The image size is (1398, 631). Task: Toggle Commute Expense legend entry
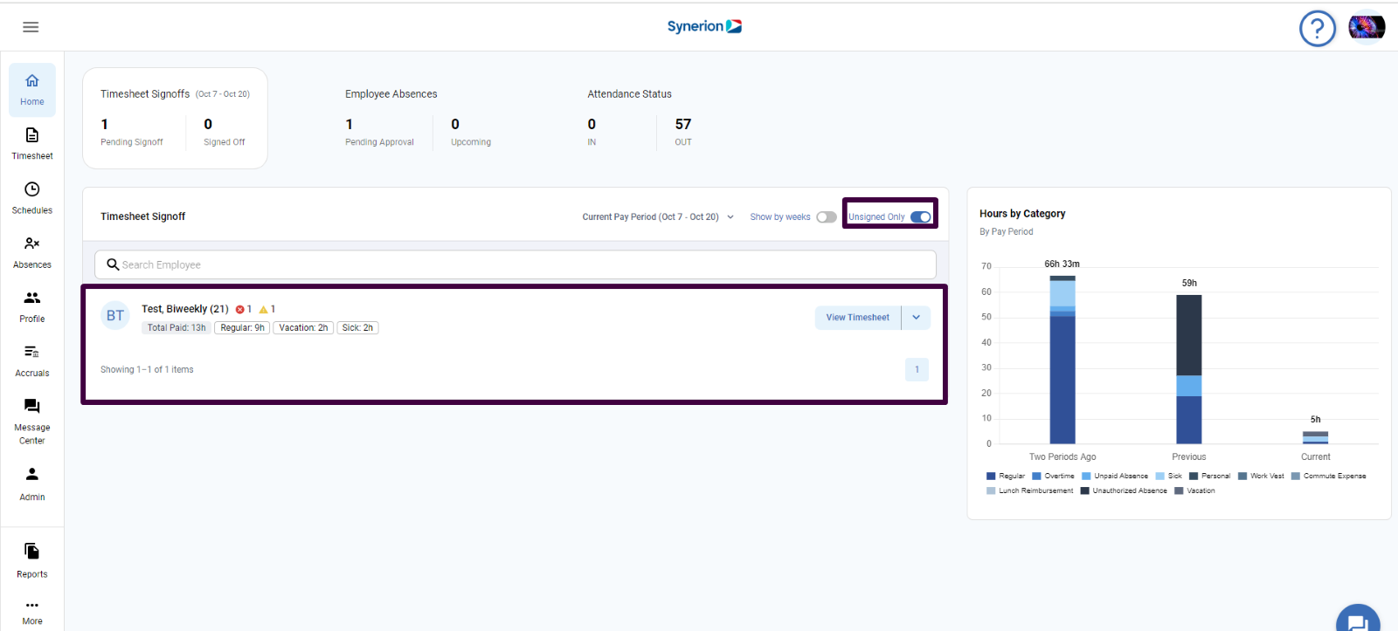pos(1329,477)
